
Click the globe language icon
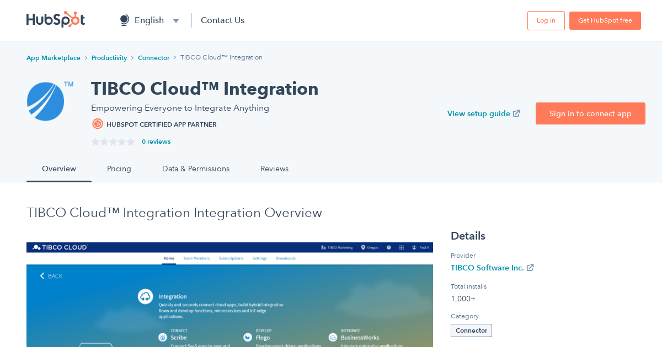(124, 19)
